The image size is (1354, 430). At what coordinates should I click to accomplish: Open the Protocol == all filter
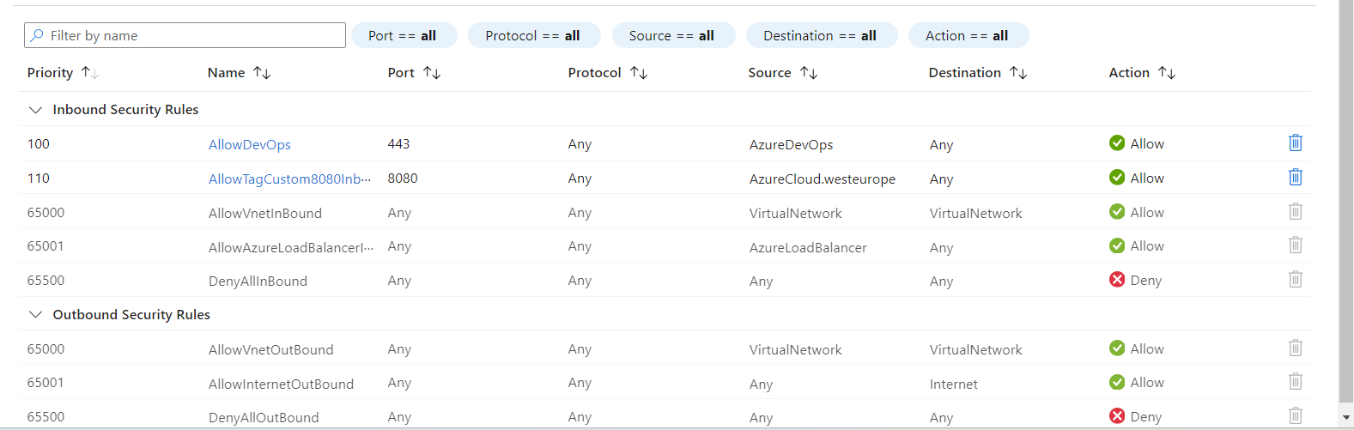pyautogui.click(x=532, y=36)
